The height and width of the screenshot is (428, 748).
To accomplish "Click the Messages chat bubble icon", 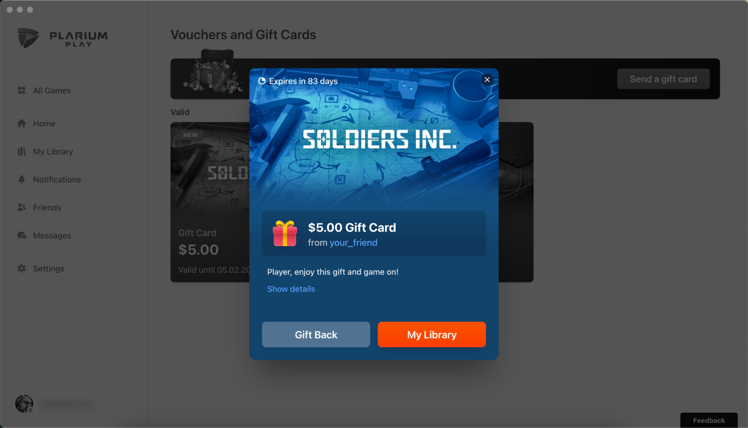I will (22, 235).
